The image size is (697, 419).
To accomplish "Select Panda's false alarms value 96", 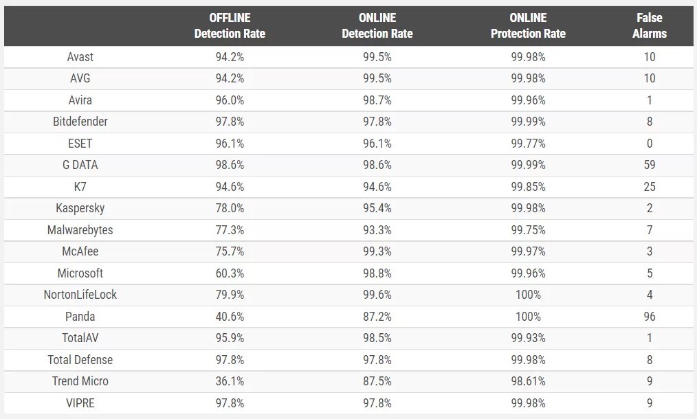I will 650,317.
